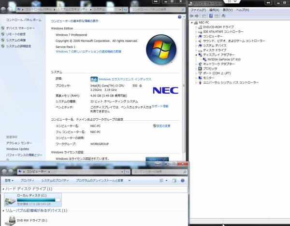Click the Network adapters icon

[200, 64]
